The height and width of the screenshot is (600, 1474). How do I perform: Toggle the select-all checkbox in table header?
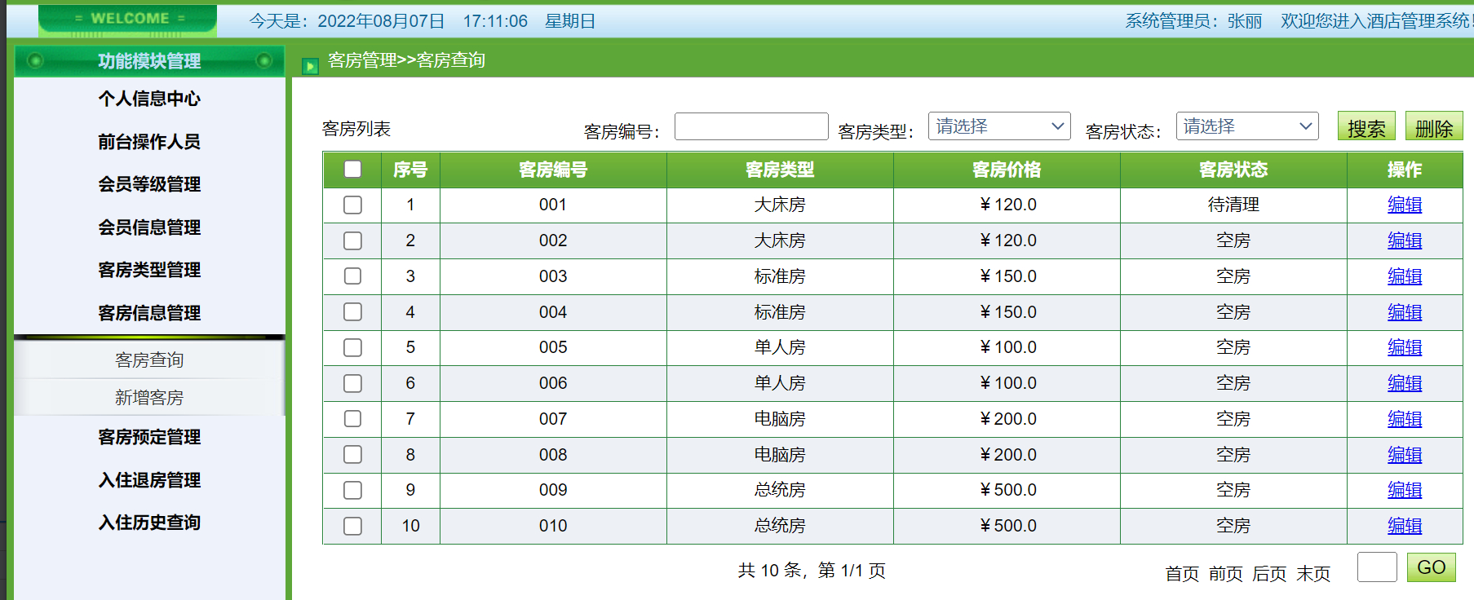click(x=352, y=170)
